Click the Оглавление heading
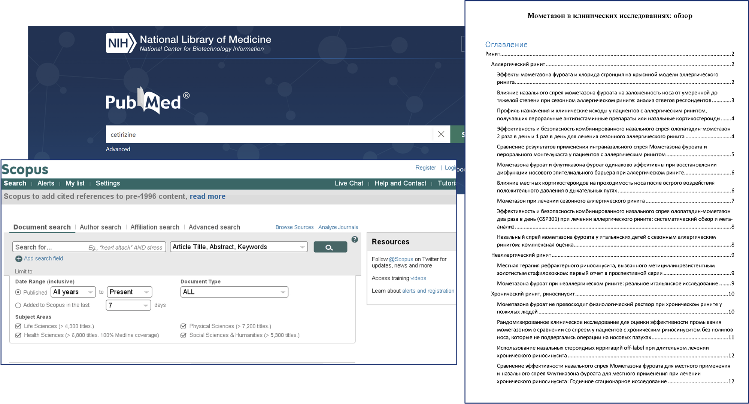The width and height of the screenshot is (749, 404). (x=506, y=45)
